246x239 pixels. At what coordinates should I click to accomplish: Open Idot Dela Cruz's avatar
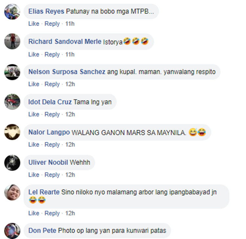[x=12, y=102]
